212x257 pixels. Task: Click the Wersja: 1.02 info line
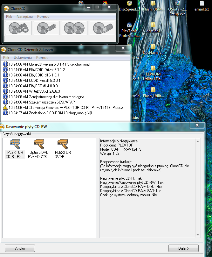(110, 153)
